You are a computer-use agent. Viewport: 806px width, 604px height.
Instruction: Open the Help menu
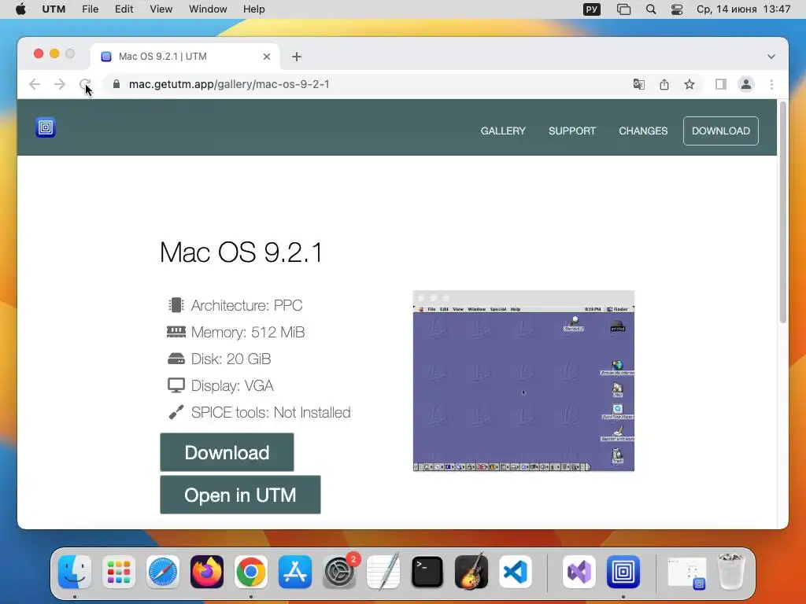[254, 9]
